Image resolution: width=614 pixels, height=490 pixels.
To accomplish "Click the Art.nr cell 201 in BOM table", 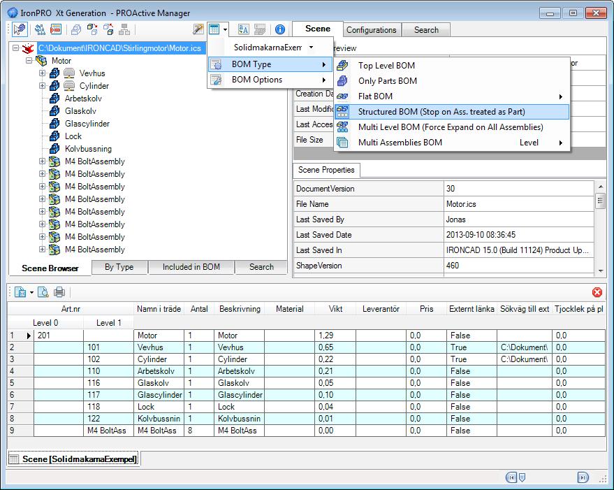I will pyautogui.click(x=59, y=336).
